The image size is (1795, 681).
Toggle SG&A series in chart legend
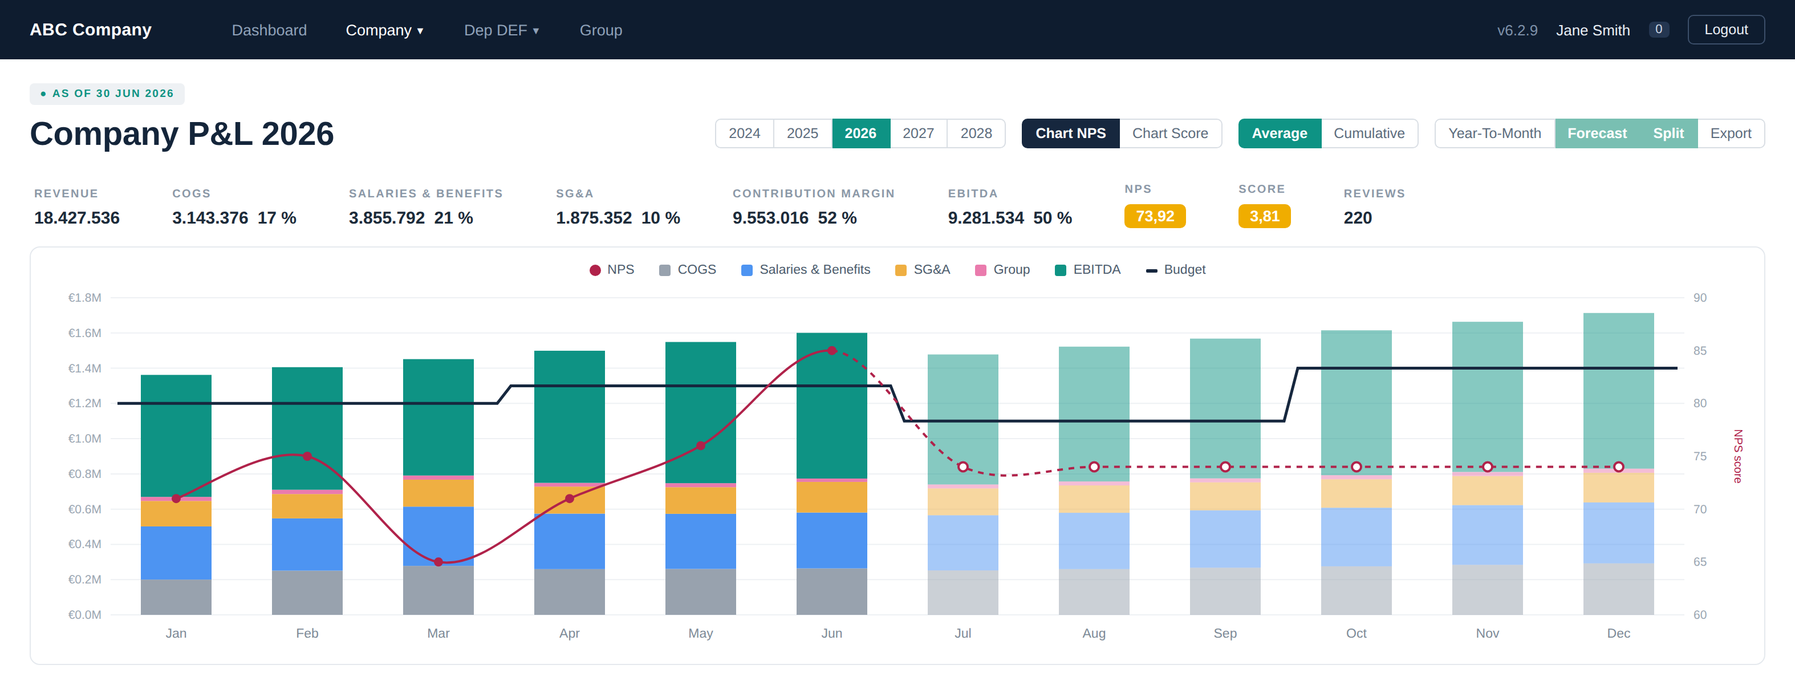pyautogui.click(x=923, y=270)
